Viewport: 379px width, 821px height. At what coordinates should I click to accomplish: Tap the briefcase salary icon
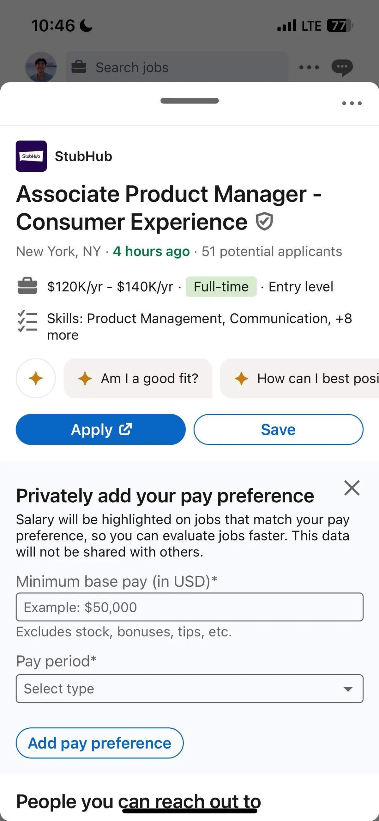coord(27,286)
